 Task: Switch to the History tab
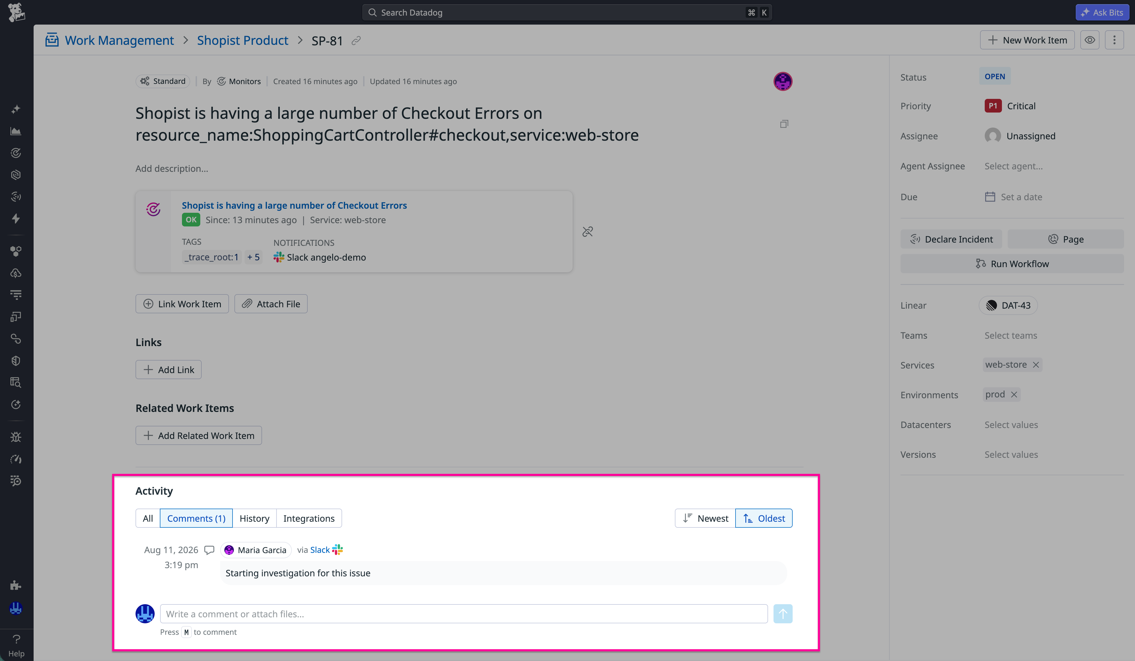[254, 518]
